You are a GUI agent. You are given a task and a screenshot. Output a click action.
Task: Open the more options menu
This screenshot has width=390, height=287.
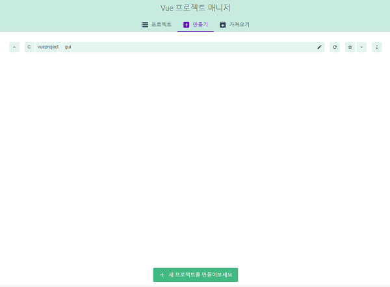tap(377, 47)
